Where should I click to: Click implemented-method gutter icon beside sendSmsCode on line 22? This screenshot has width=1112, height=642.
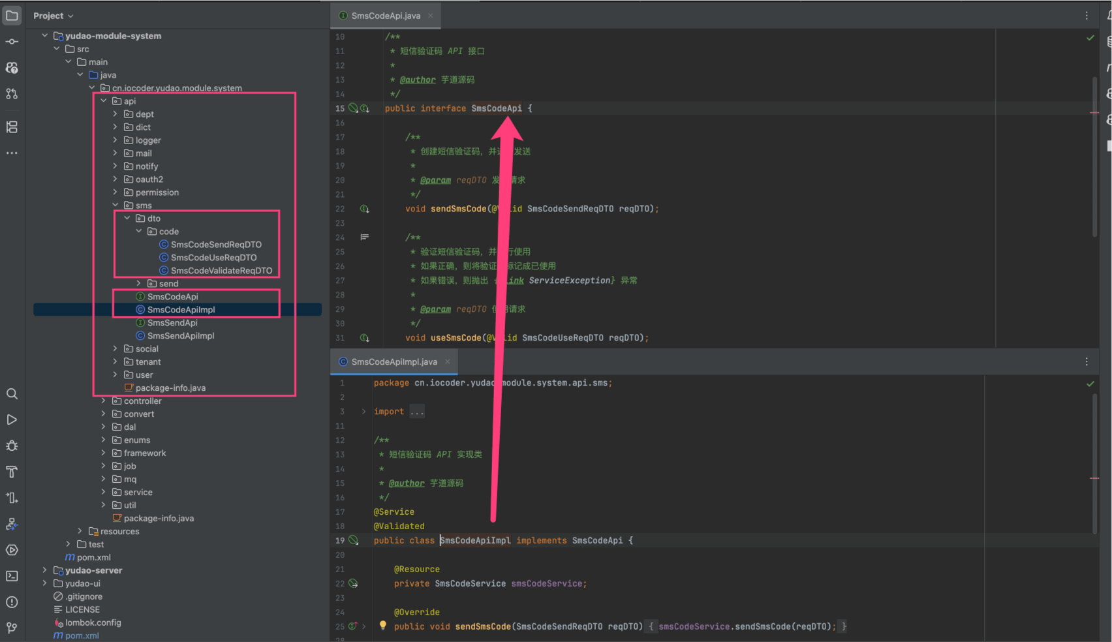tap(365, 209)
